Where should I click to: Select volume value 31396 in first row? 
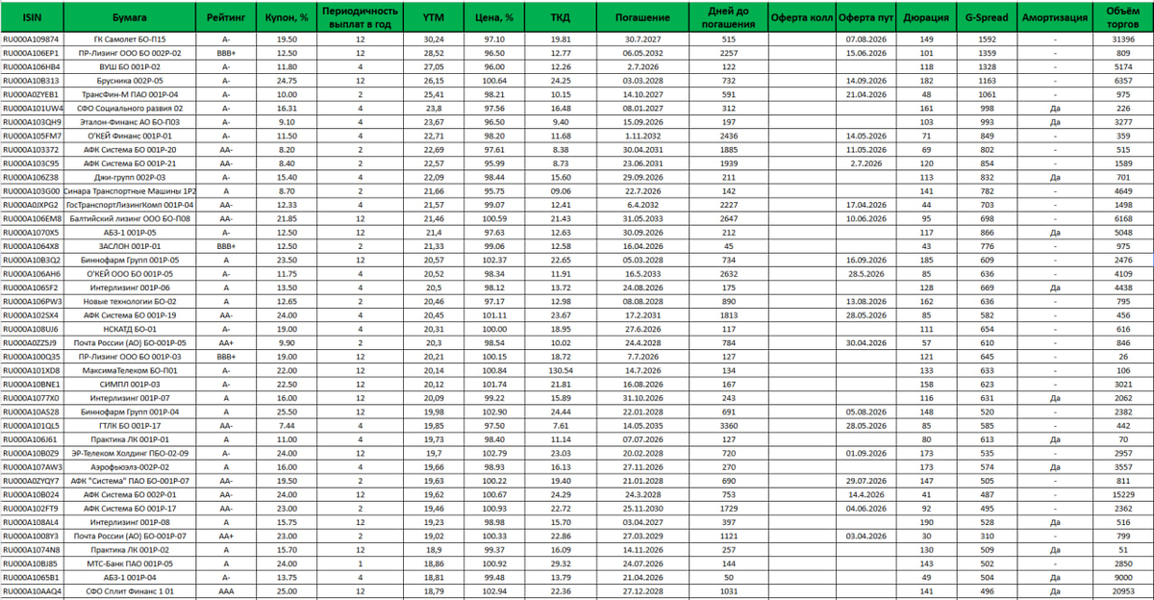(1122, 38)
